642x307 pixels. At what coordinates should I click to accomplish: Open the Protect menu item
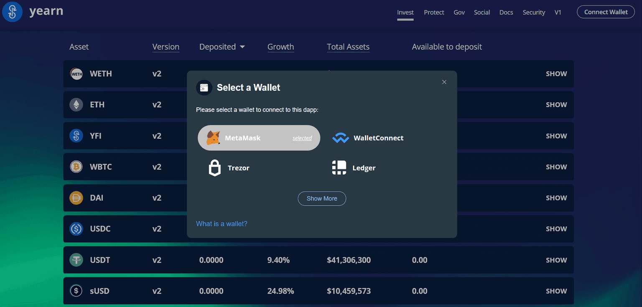[434, 13]
